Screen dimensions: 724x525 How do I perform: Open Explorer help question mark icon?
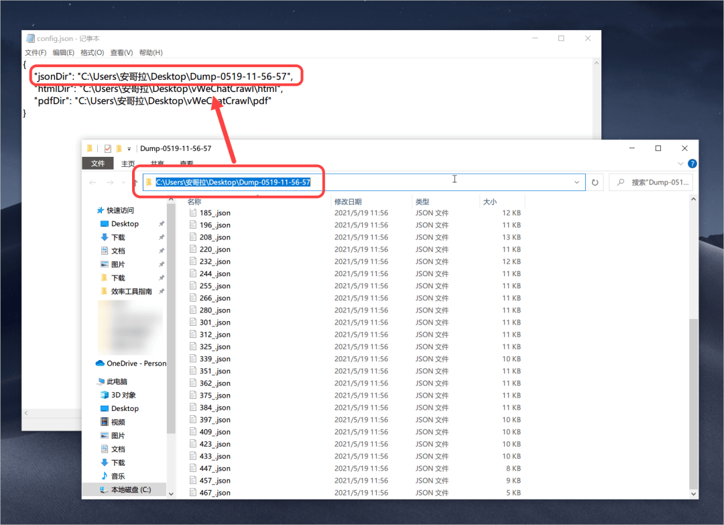(692, 164)
